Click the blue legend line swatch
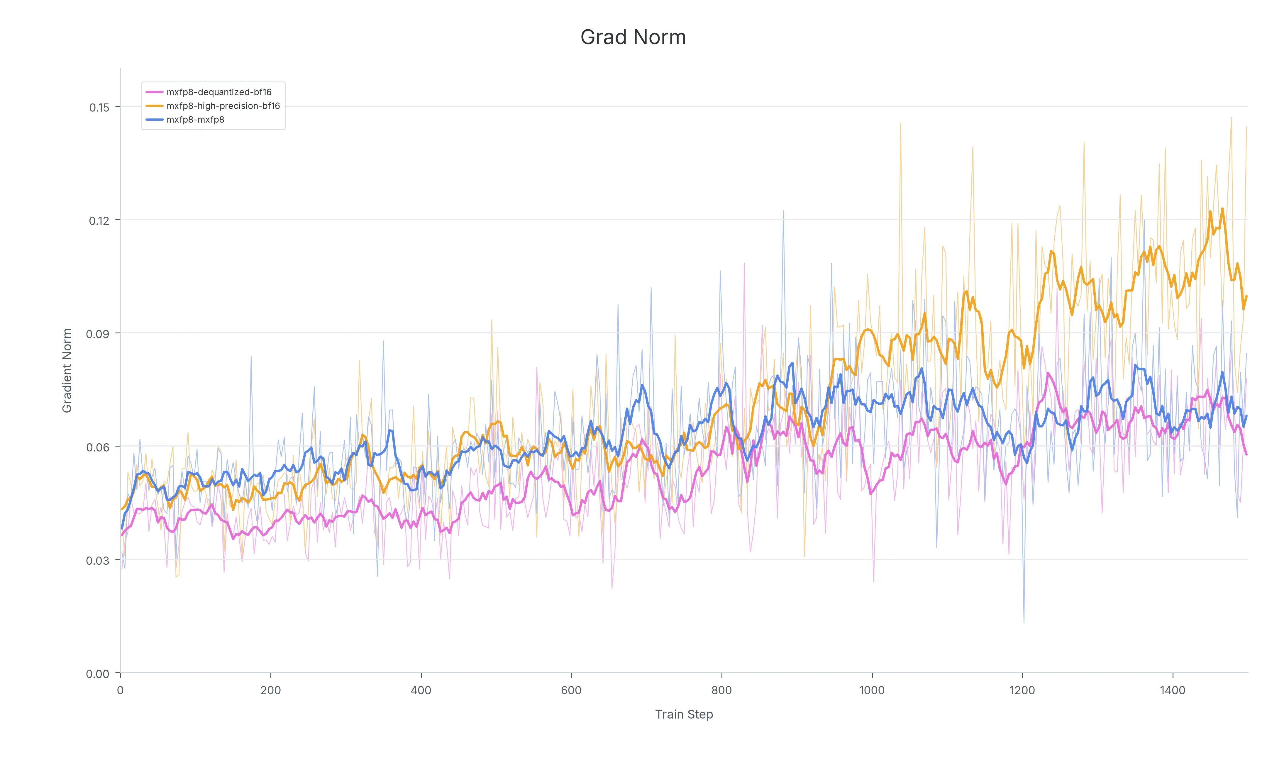The width and height of the screenshot is (1267, 760). click(x=155, y=120)
